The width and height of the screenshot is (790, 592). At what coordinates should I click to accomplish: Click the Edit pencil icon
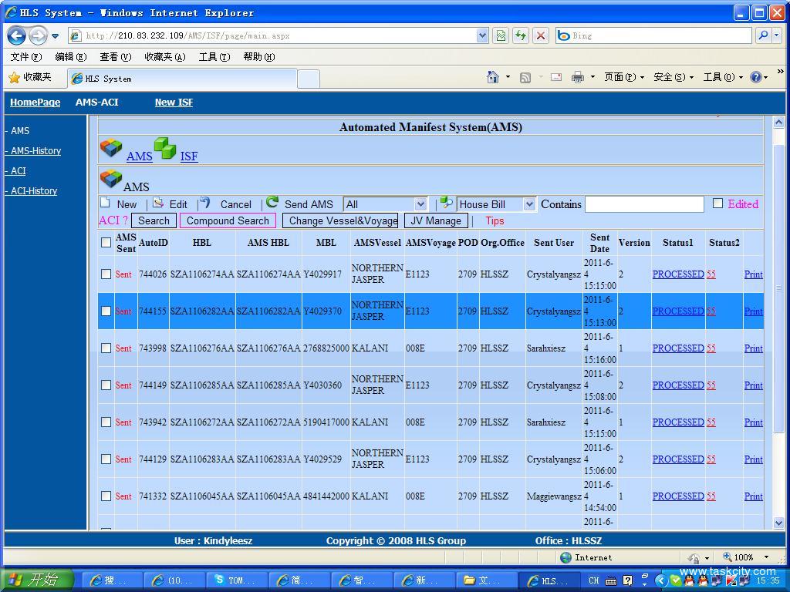click(157, 203)
